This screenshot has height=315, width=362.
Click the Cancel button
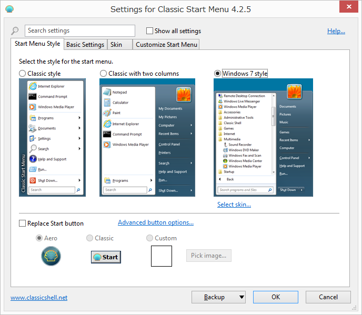(x=328, y=297)
